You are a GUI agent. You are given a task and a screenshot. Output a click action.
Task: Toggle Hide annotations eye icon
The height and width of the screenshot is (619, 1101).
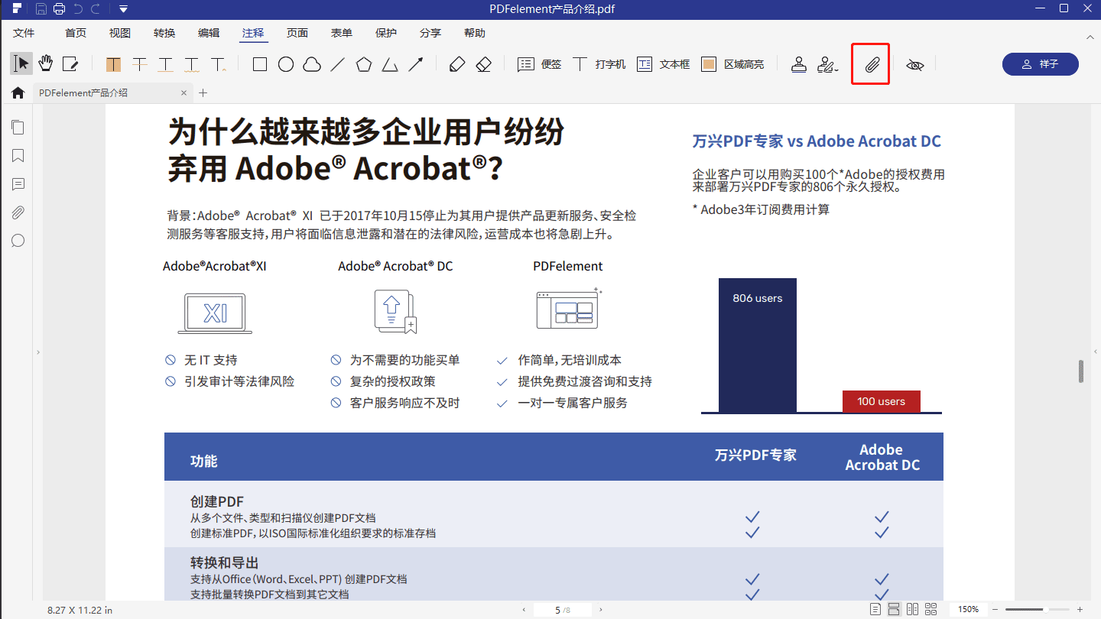915,65
